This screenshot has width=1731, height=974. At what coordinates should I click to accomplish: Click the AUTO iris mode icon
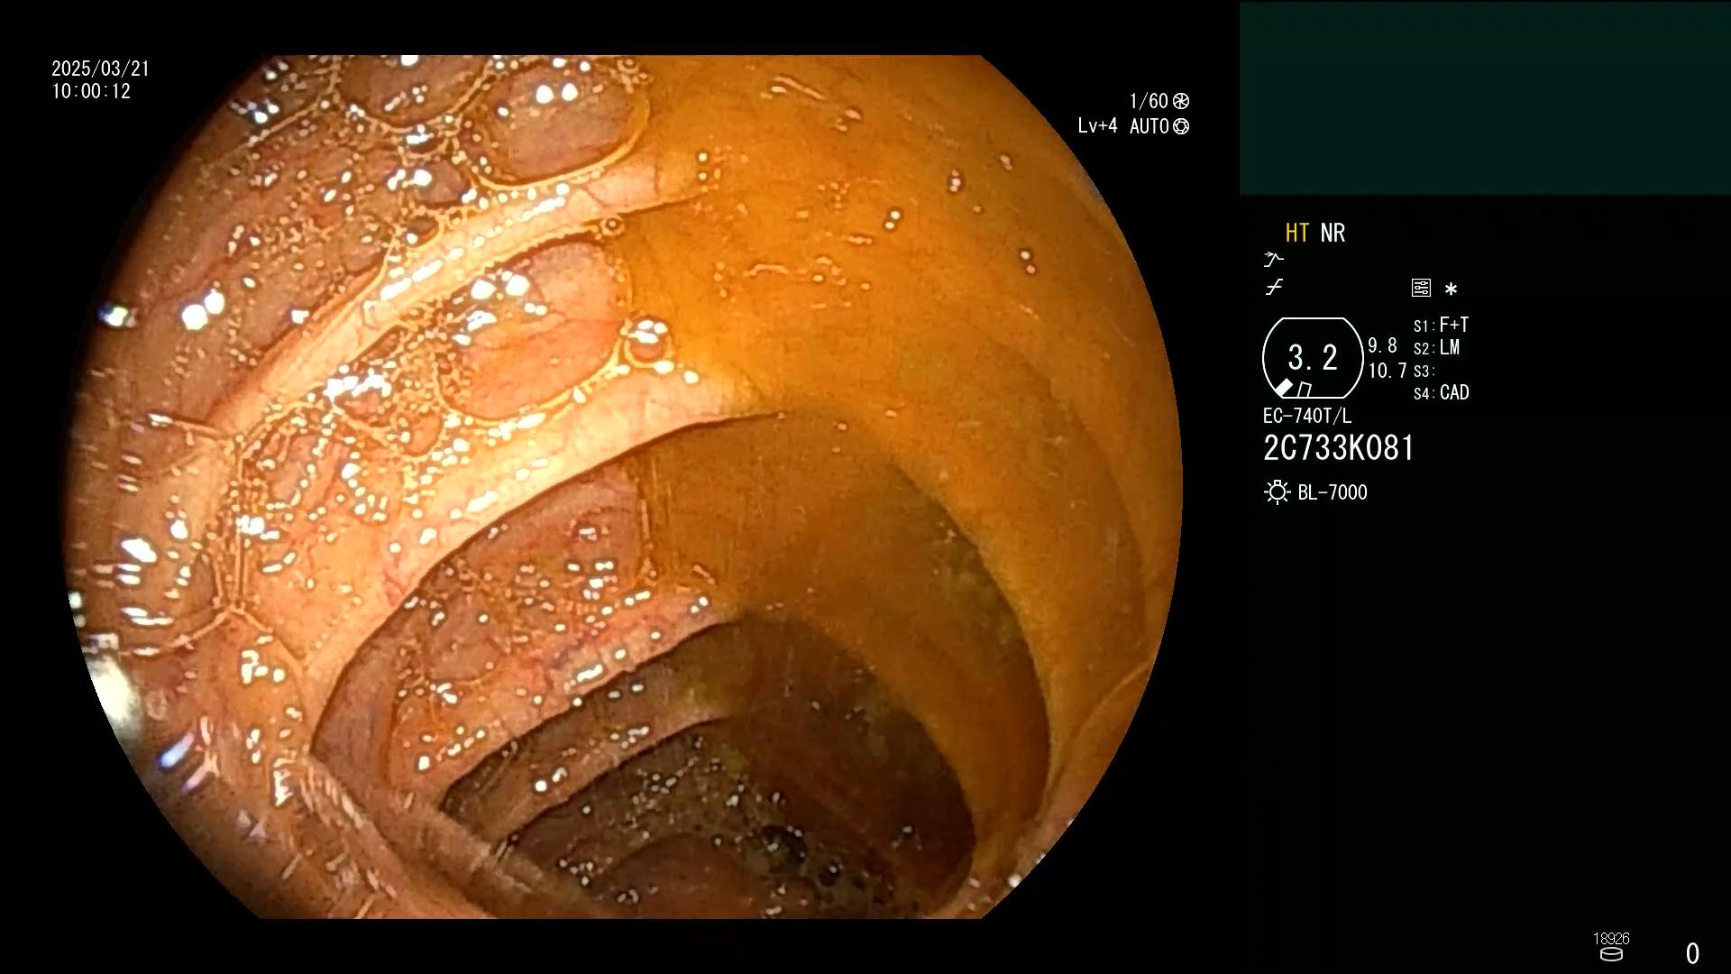1181,126
